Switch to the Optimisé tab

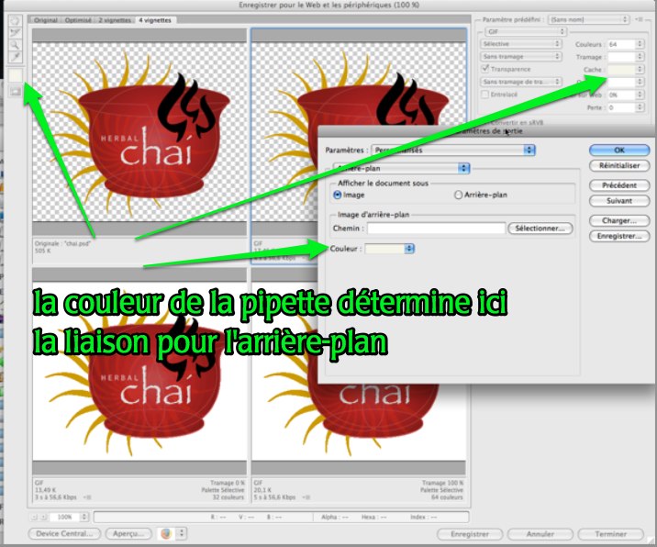coord(79,19)
